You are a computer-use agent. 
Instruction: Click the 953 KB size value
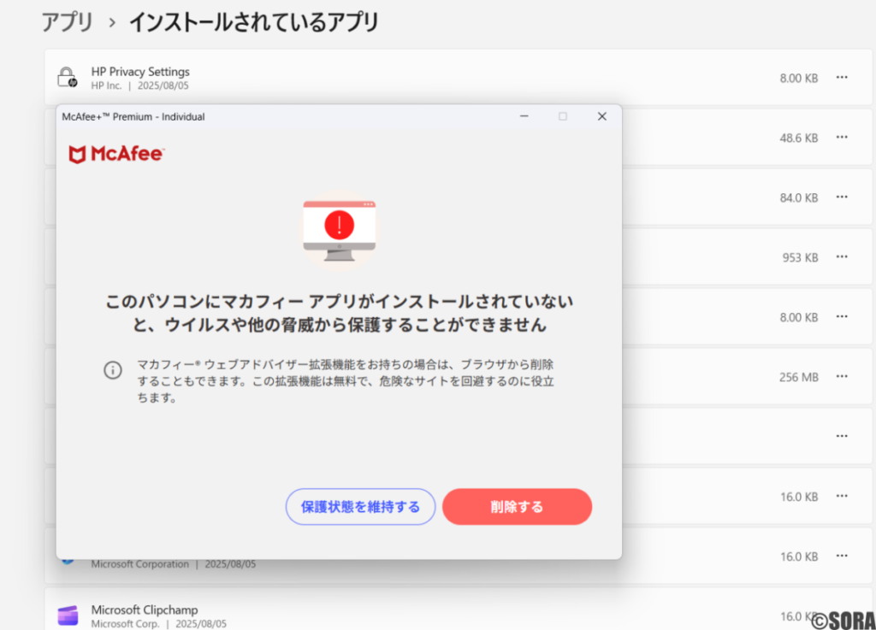[x=800, y=257]
